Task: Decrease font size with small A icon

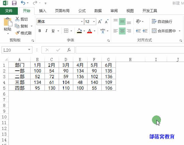Action: tap(107, 22)
